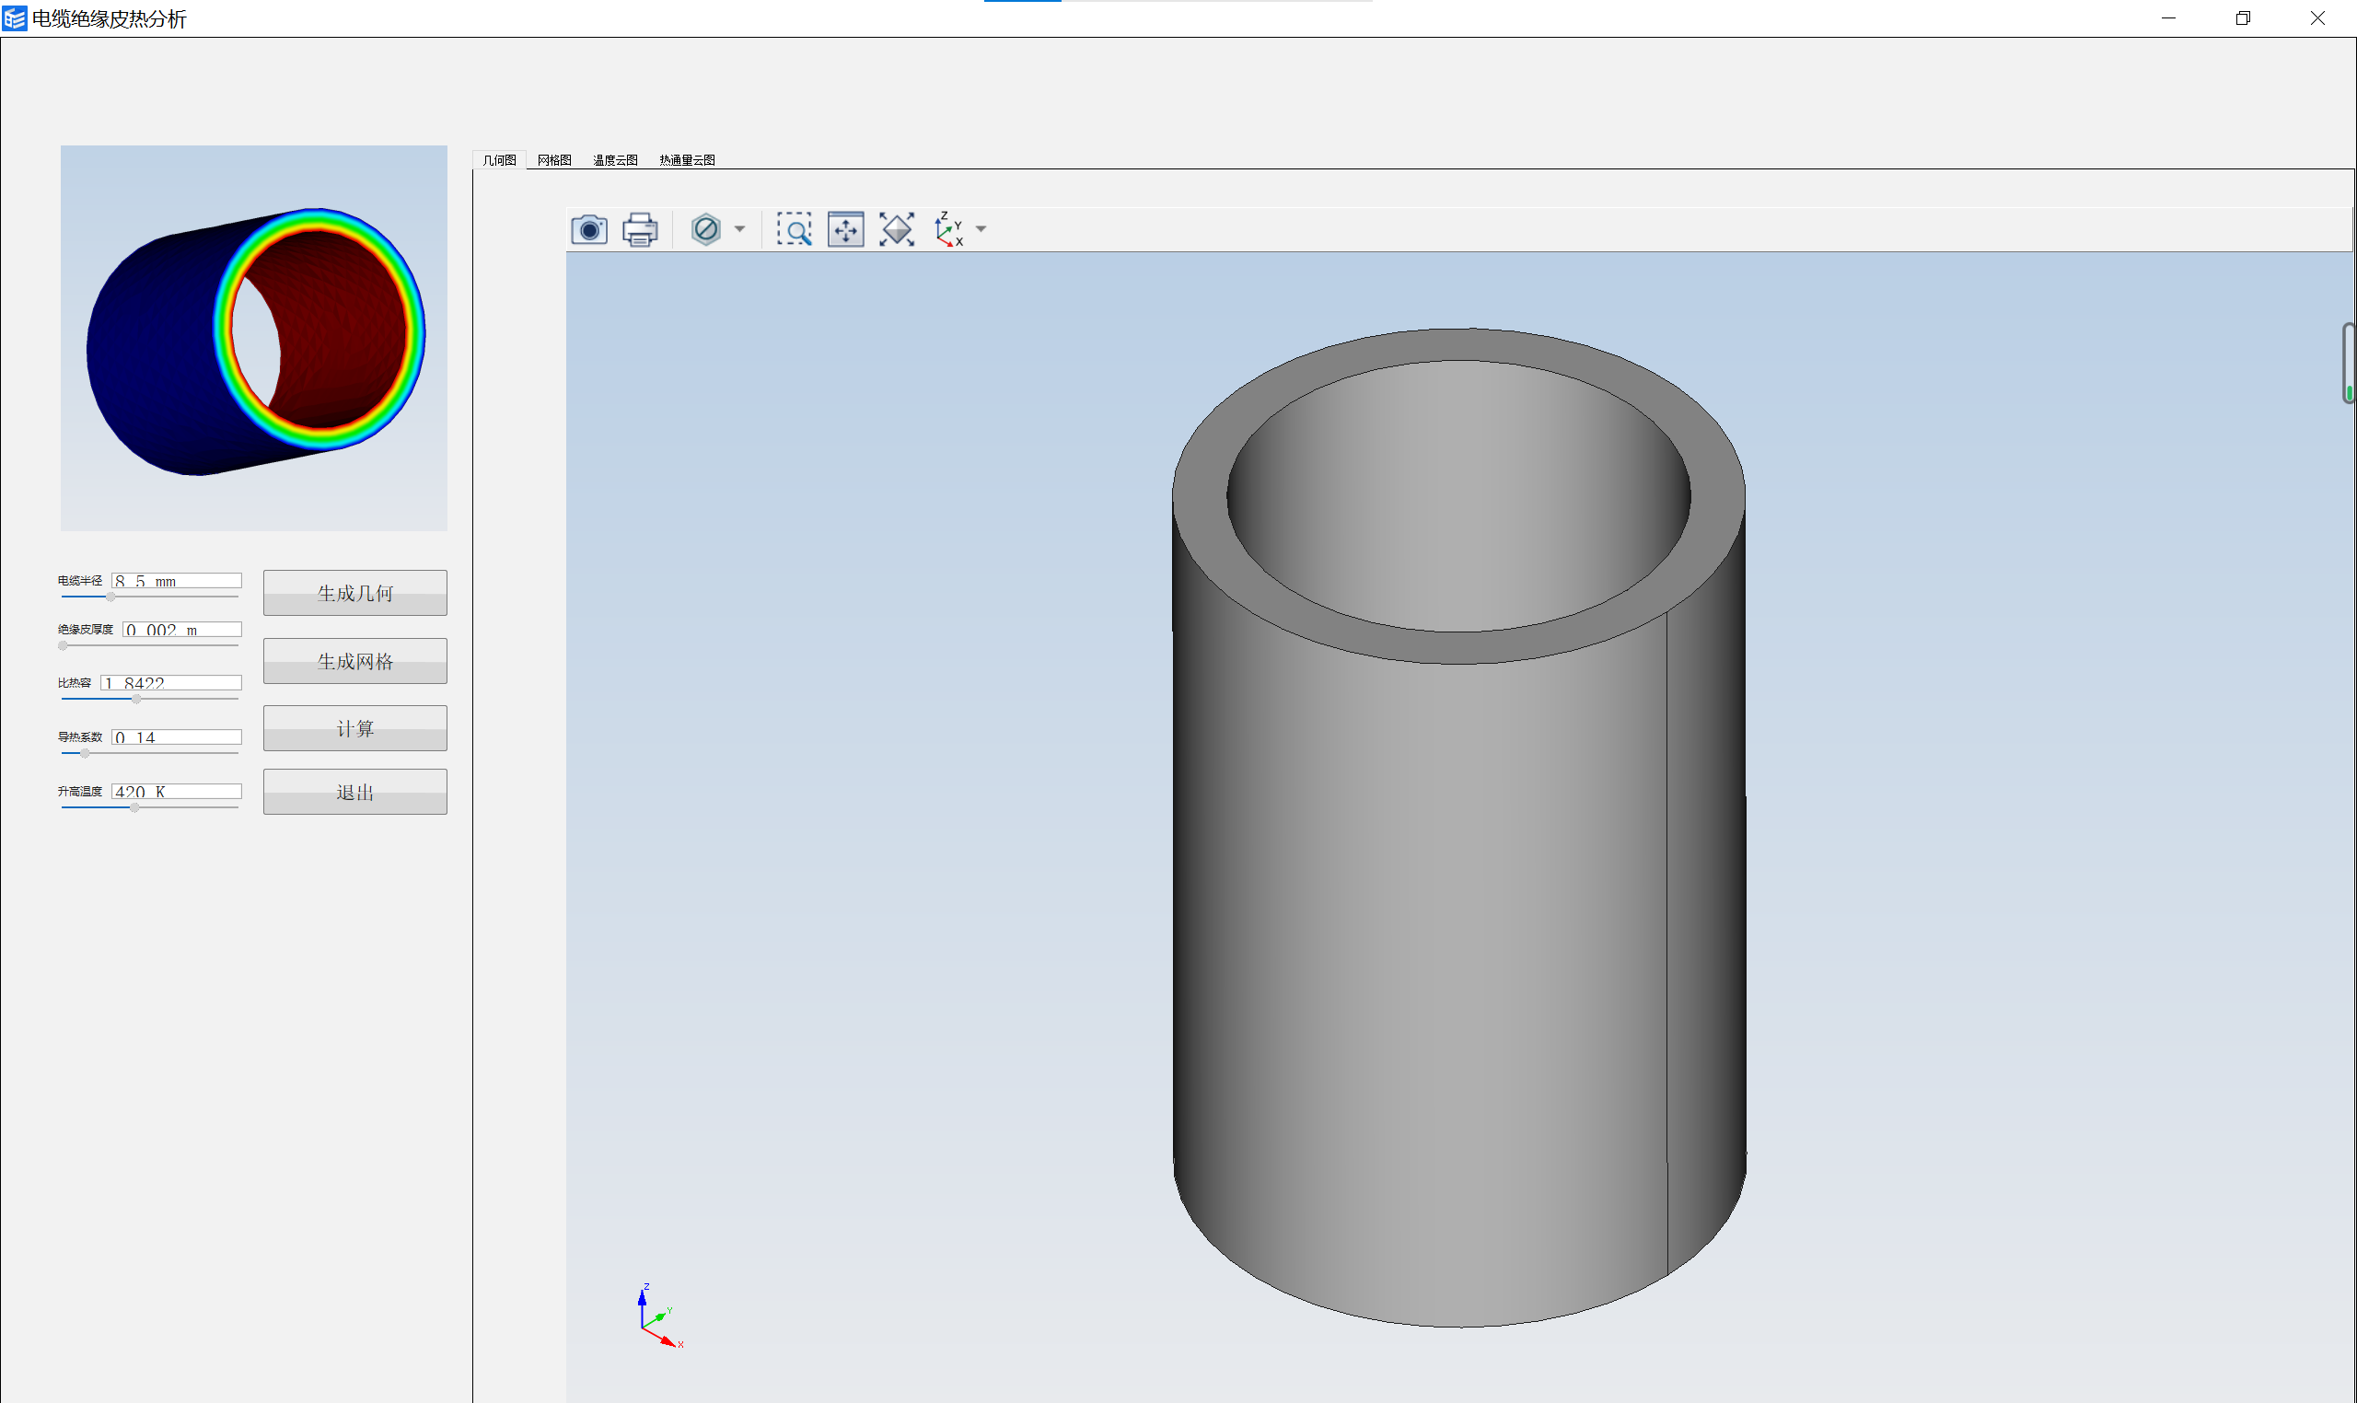Click the 导热系数 slider handle

pos(85,753)
